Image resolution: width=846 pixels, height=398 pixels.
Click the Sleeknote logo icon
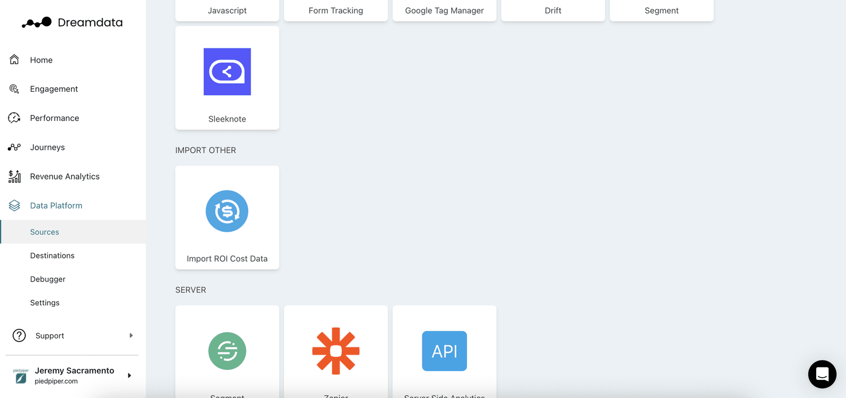click(227, 71)
